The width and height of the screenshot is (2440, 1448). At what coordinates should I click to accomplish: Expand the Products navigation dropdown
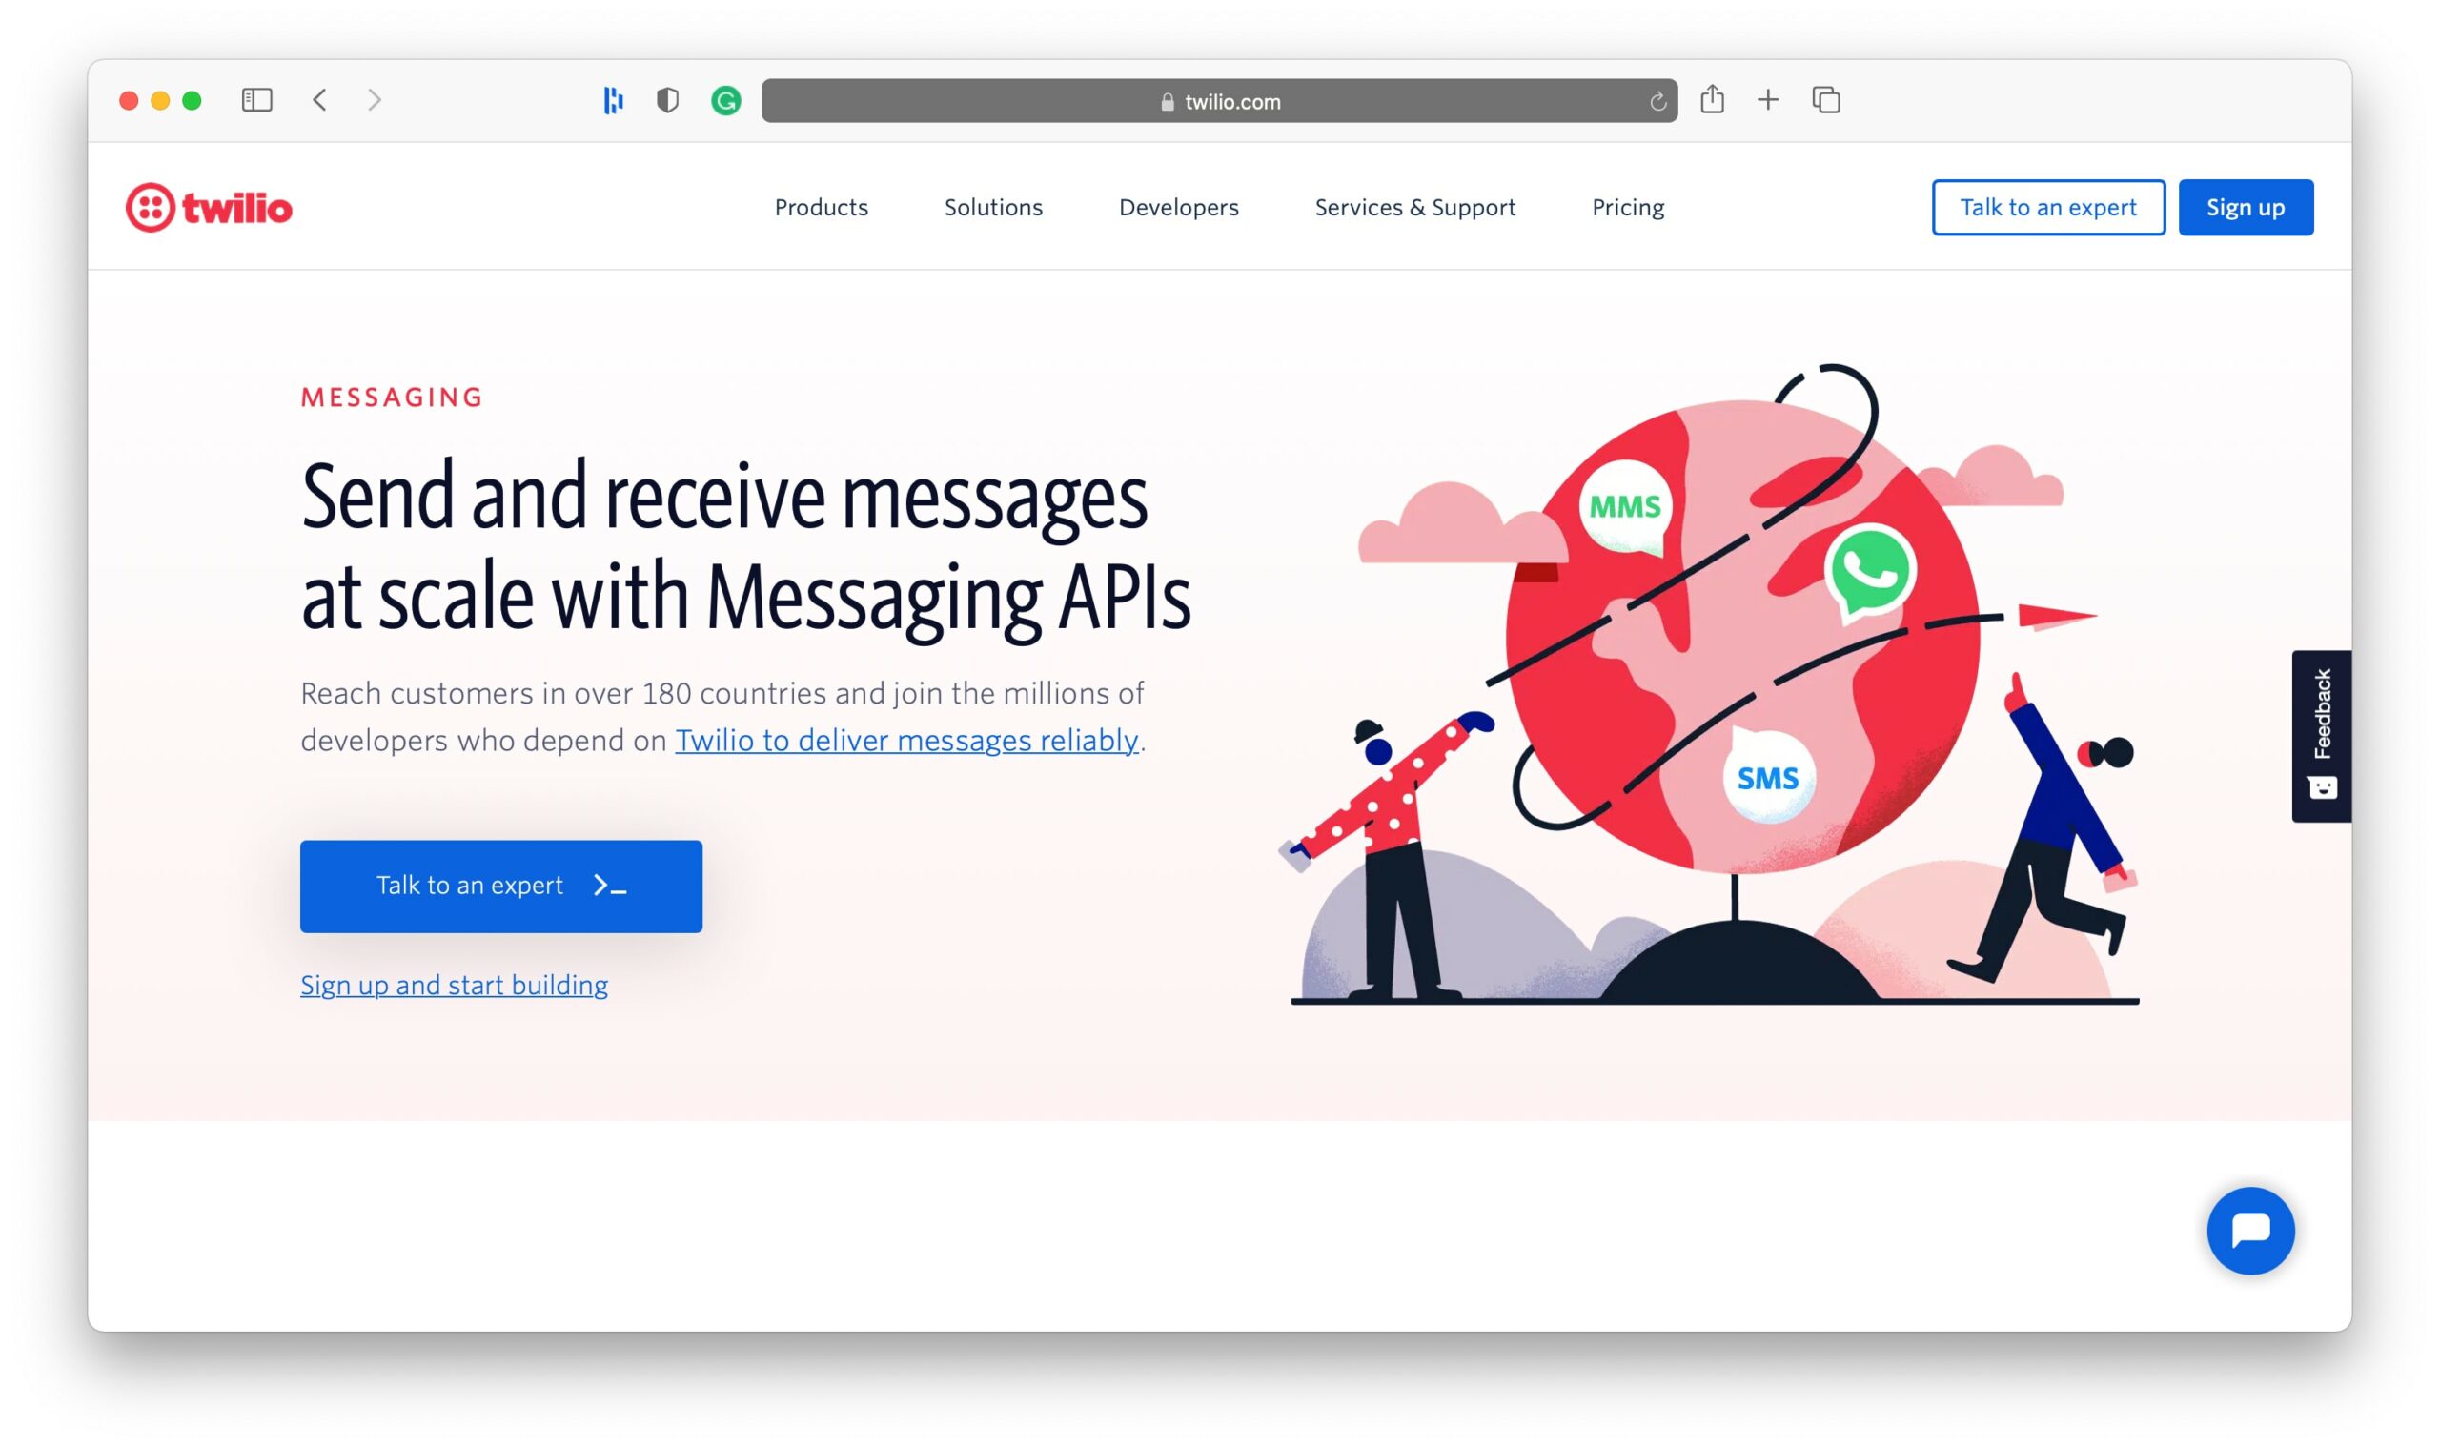click(822, 207)
